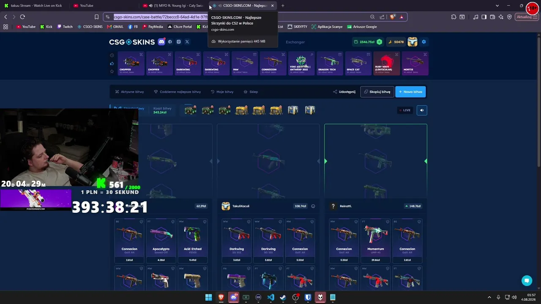
Task: Show favorite drops via star icon
Action: (x=112, y=71)
